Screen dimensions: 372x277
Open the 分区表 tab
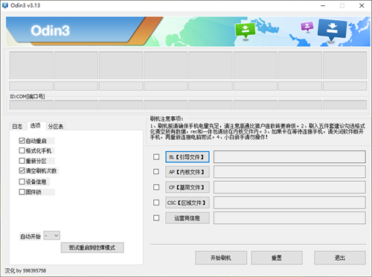[56, 127]
